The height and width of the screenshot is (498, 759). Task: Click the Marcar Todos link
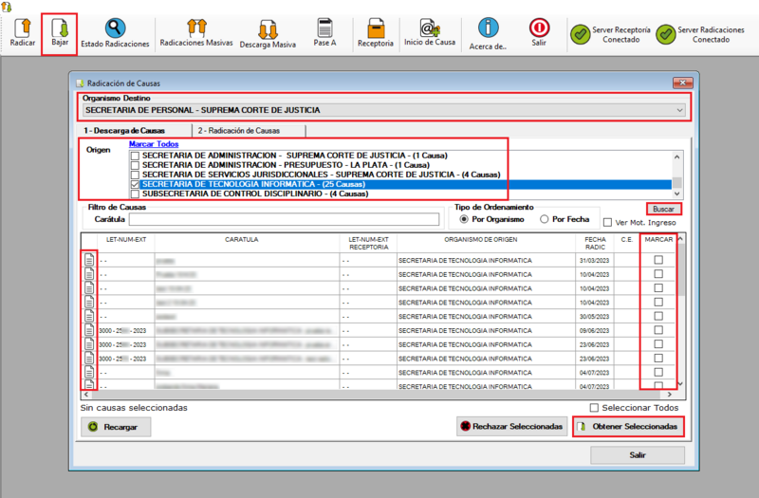pos(154,144)
